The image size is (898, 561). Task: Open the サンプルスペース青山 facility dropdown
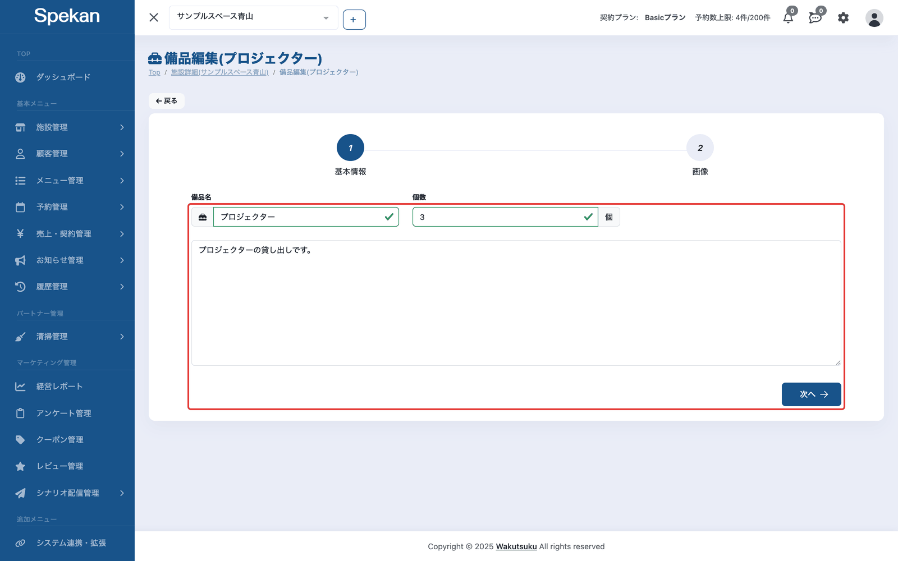[x=254, y=17]
